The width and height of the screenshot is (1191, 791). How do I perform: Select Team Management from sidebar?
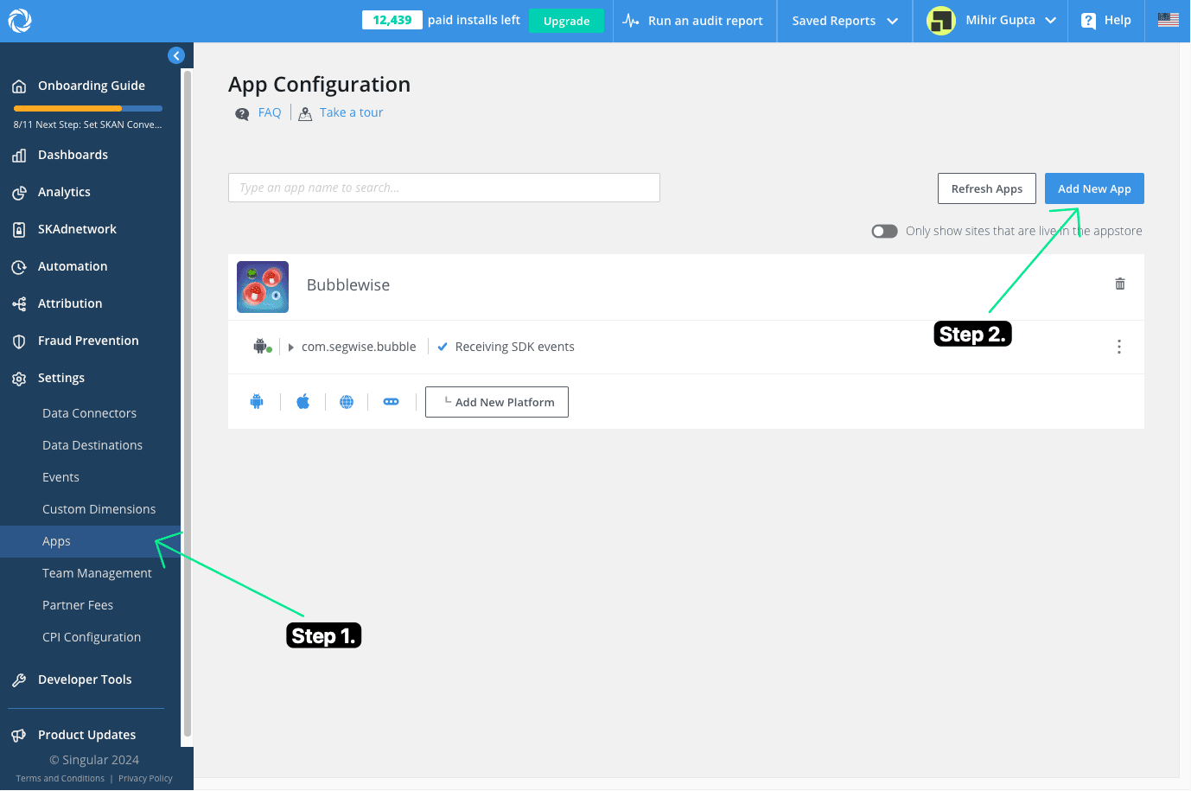pos(97,573)
